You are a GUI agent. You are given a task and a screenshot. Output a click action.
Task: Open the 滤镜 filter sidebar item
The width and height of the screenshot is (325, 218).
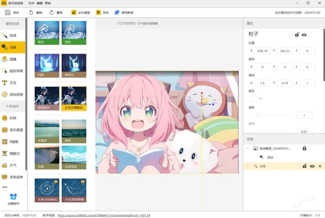click(x=12, y=59)
